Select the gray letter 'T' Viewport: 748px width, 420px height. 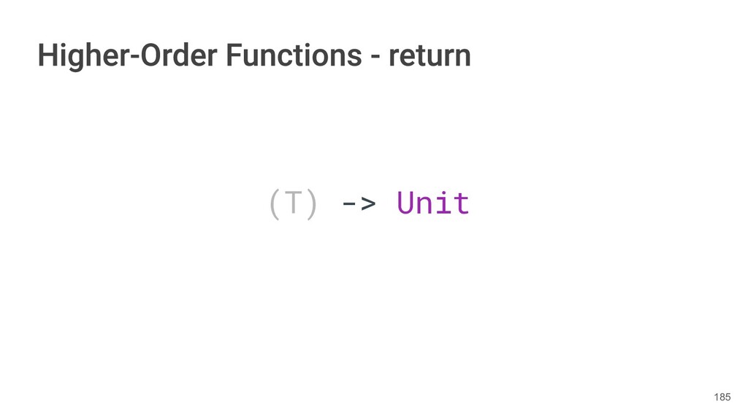pyautogui.click(x=294, y=203)
